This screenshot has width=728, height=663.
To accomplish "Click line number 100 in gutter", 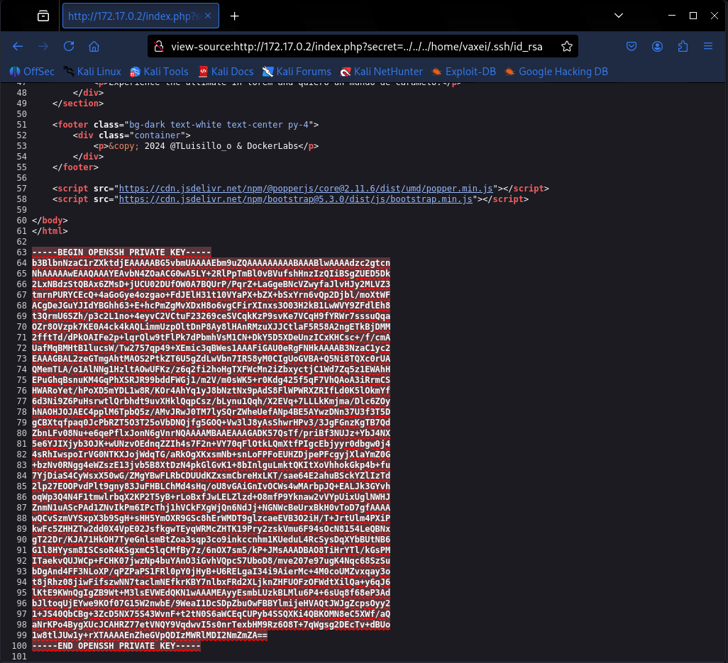I will click(19, 646).
